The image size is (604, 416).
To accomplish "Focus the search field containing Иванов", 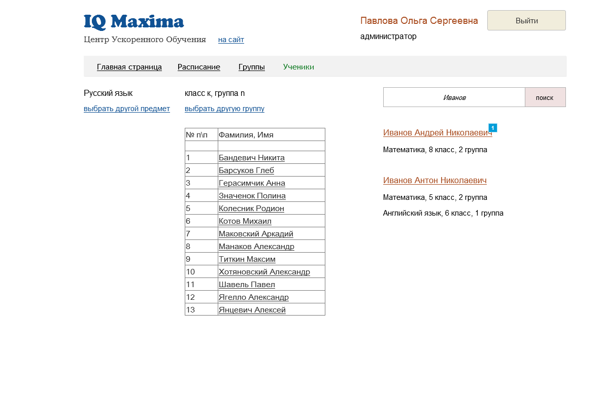I will coord(454,97).
